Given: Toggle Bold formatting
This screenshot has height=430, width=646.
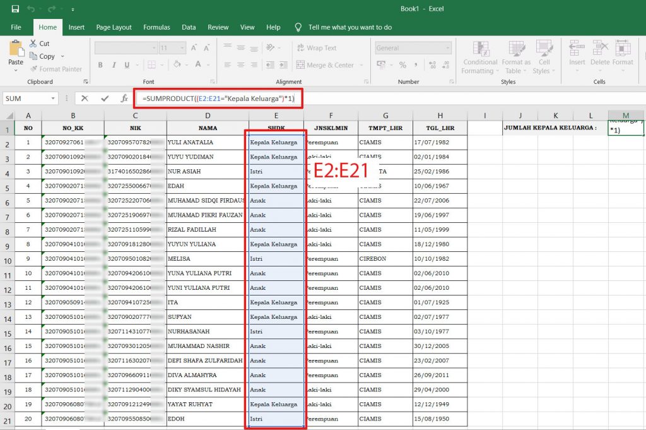Looking at the screenshot, I should click(x=100, y=65).
